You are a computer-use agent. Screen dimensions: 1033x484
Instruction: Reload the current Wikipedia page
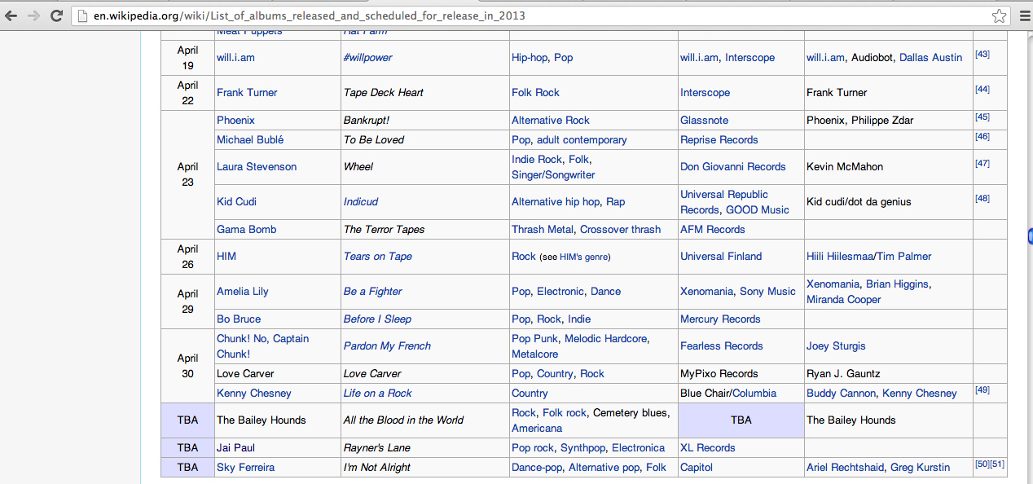click(x=56, y=15)
